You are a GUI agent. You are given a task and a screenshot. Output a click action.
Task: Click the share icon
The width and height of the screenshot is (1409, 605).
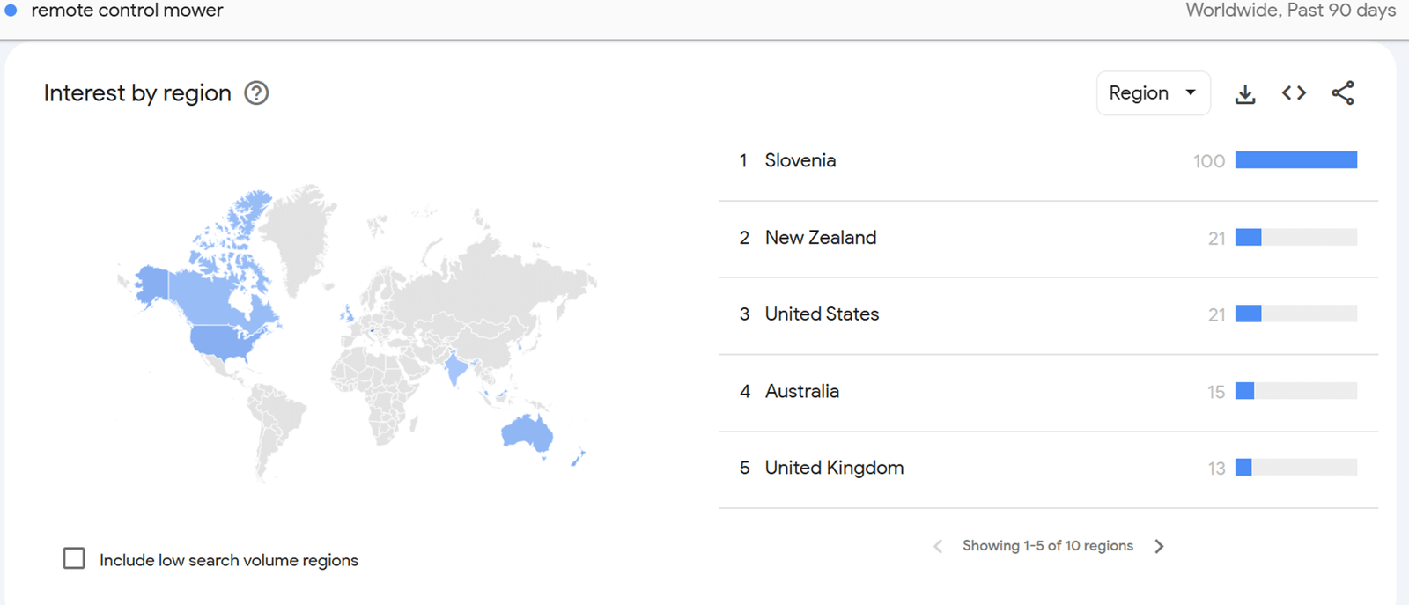[1343, 93]
